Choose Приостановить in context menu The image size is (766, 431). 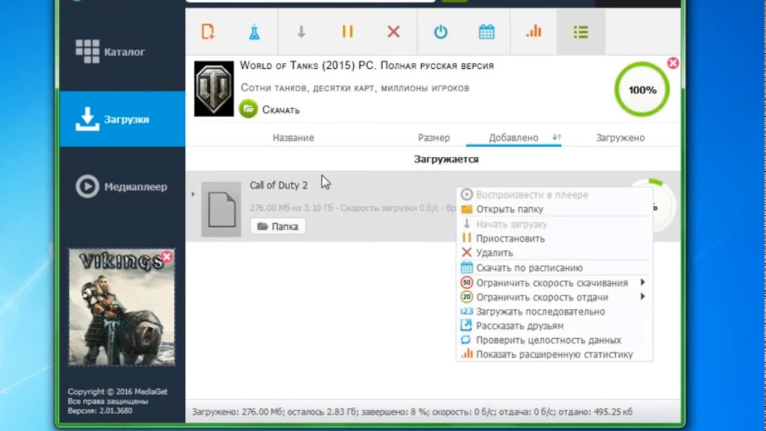[x=554, y=238]
